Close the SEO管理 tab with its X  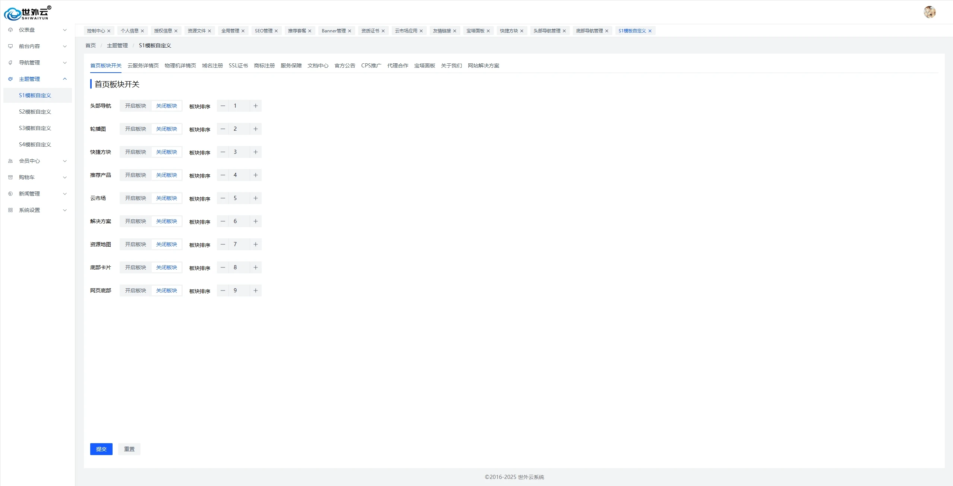(x=276, y=31)
